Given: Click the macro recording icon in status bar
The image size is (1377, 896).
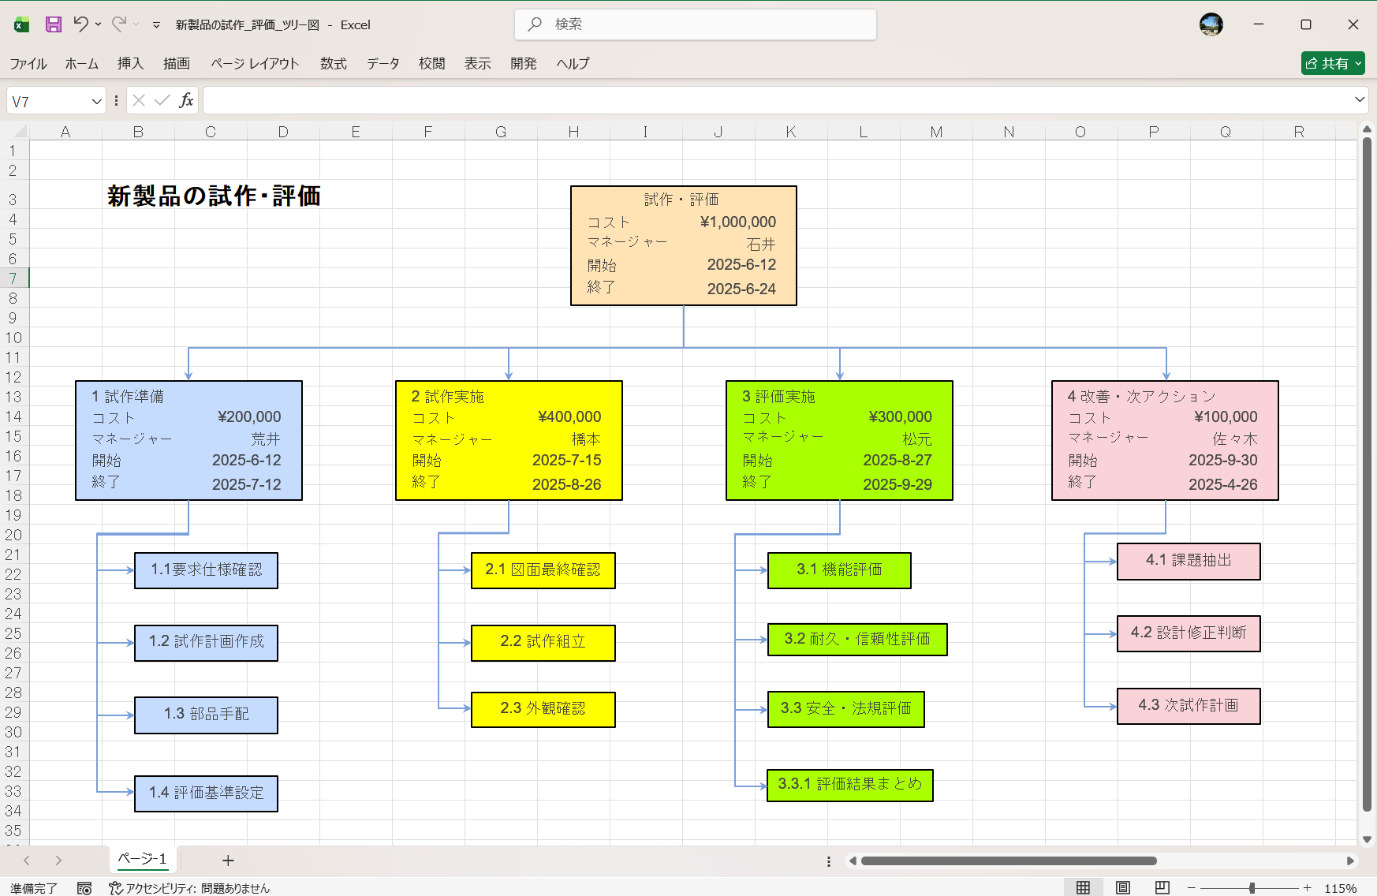Looking at the screenshot, I should point(84,887).
